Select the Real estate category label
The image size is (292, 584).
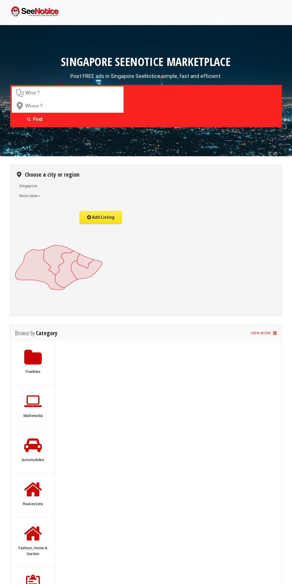33,504
